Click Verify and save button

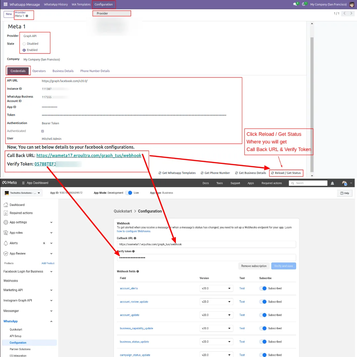coord(284,266)
